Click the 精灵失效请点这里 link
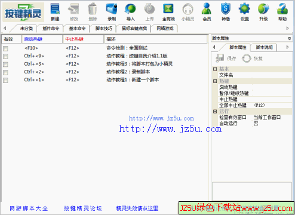The width and height of the screenshot is (295, 215). point(137,208)
